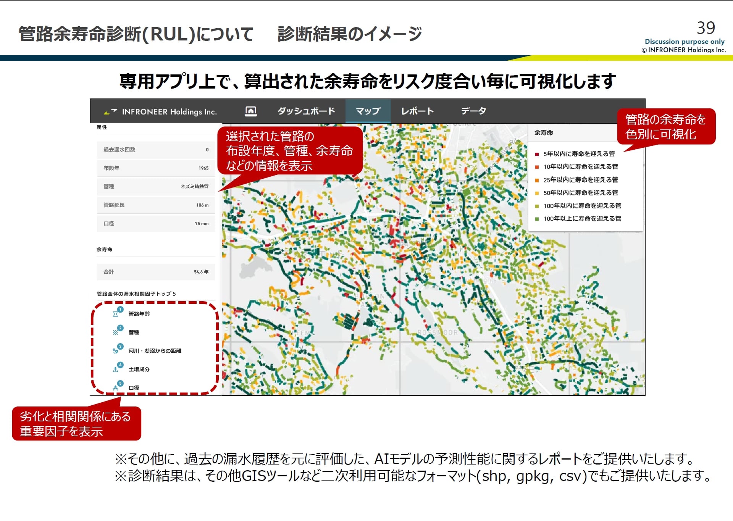Select the データ tab
The image size is (733, 521).
tap(473, 111)
